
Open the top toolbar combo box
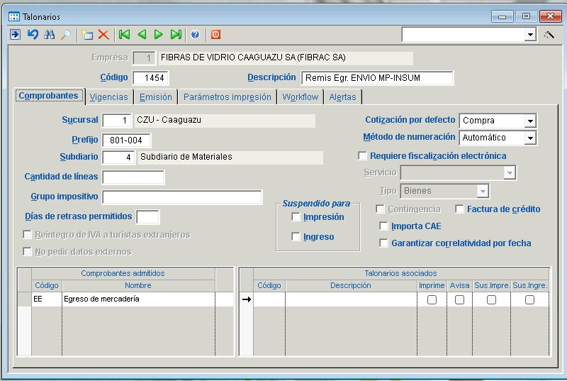[x=529, y=34]
